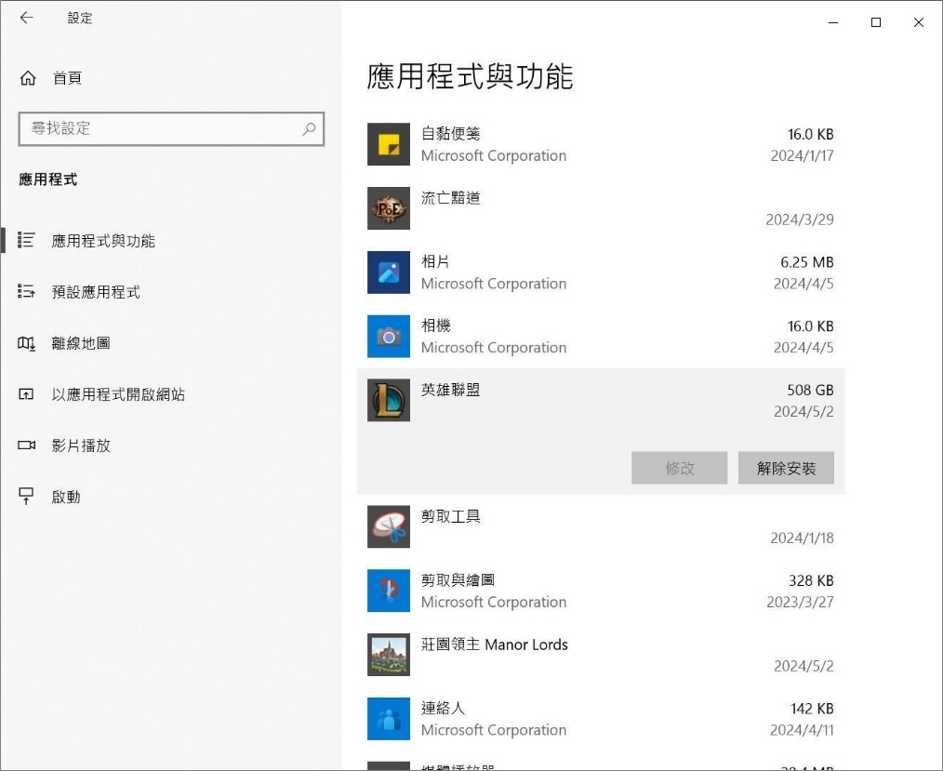The width and height of the screenshot is (943, 771).
Task: Open Offline maps (離線地圖) section
Action: click(x=80, y=343)
